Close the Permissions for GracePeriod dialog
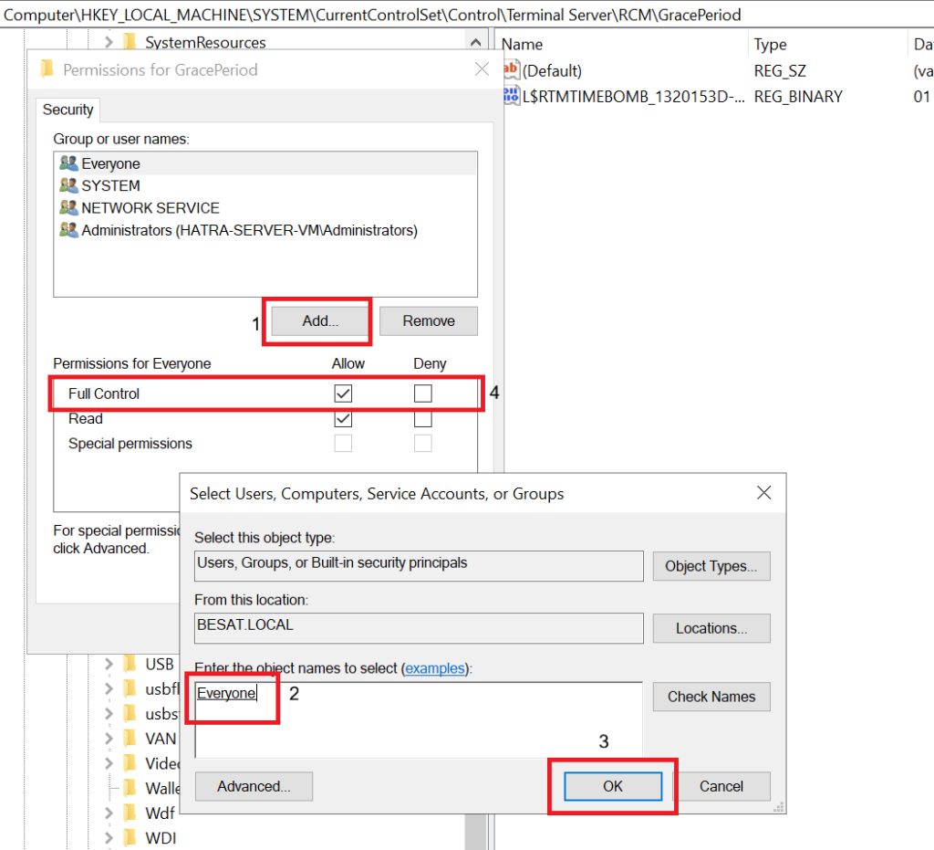The width and height of the screenshot is (934, 850). (x=482, y=69)
